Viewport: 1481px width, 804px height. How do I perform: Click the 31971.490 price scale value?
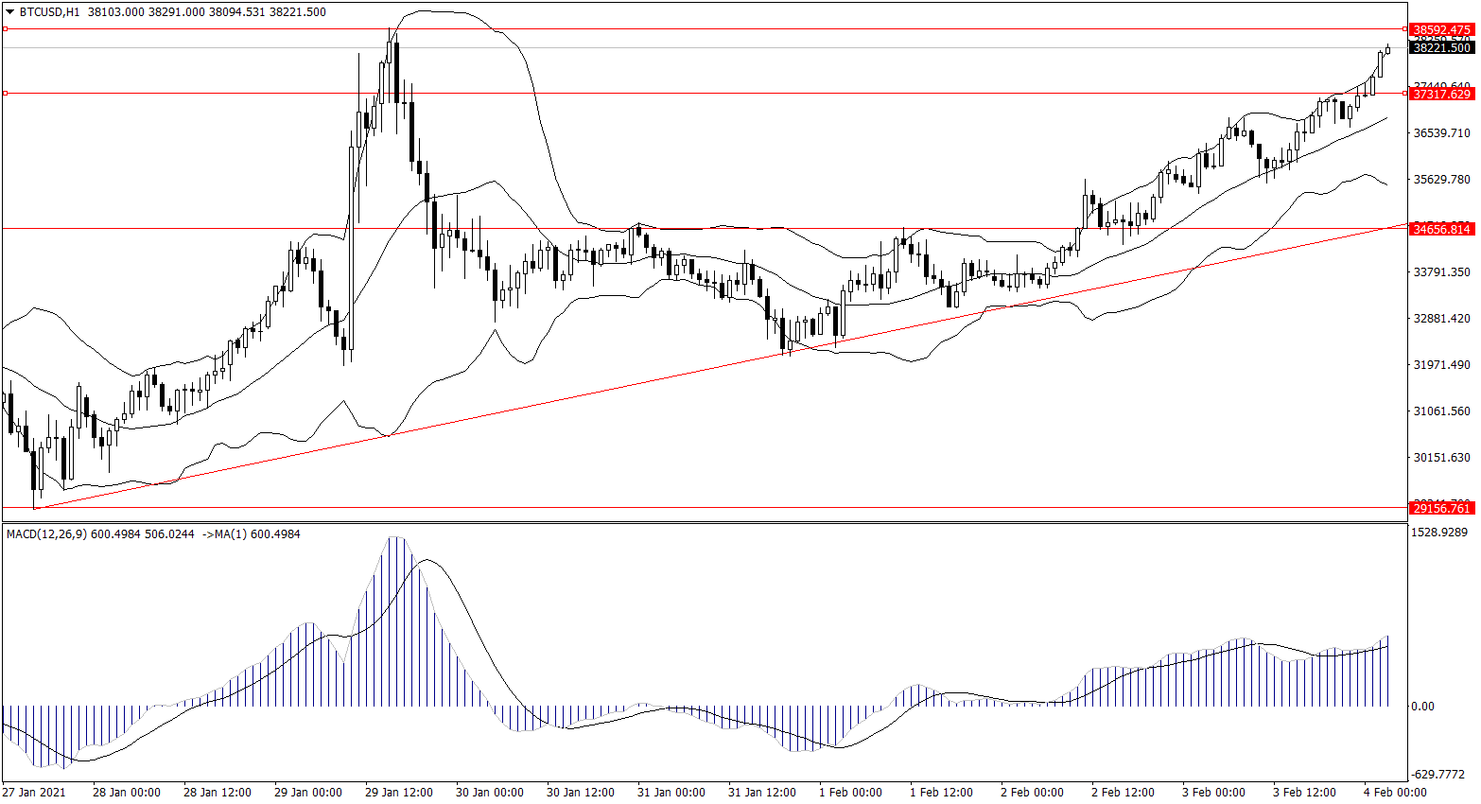coord(1441,365)
